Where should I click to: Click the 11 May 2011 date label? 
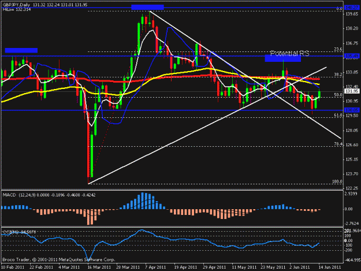tap(244, 267)
